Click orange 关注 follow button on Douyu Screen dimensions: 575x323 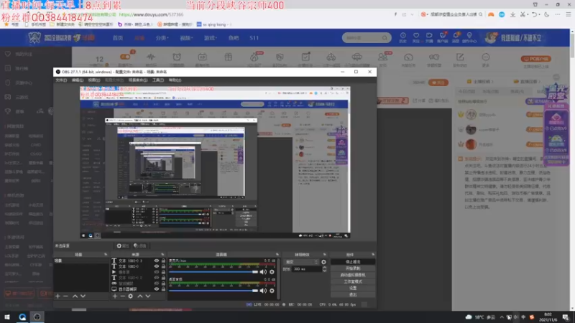(x=438, y=83)
